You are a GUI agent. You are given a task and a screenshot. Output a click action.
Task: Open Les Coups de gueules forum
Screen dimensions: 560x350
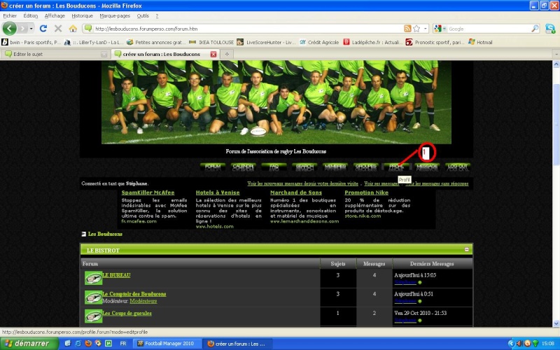coord(127,313)
